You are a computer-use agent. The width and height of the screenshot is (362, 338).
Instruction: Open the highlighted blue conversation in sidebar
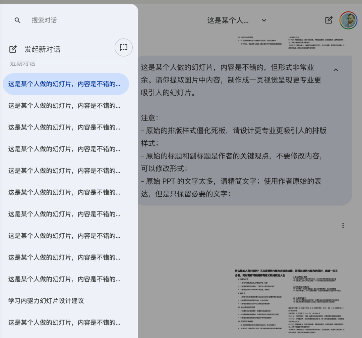coord(66,84)
